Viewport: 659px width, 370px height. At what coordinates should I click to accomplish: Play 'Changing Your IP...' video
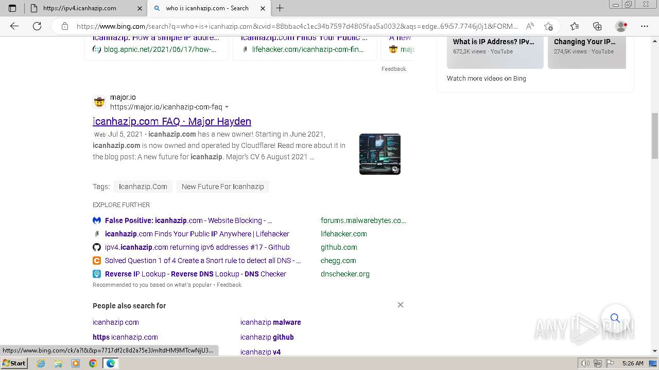point(587,52)
